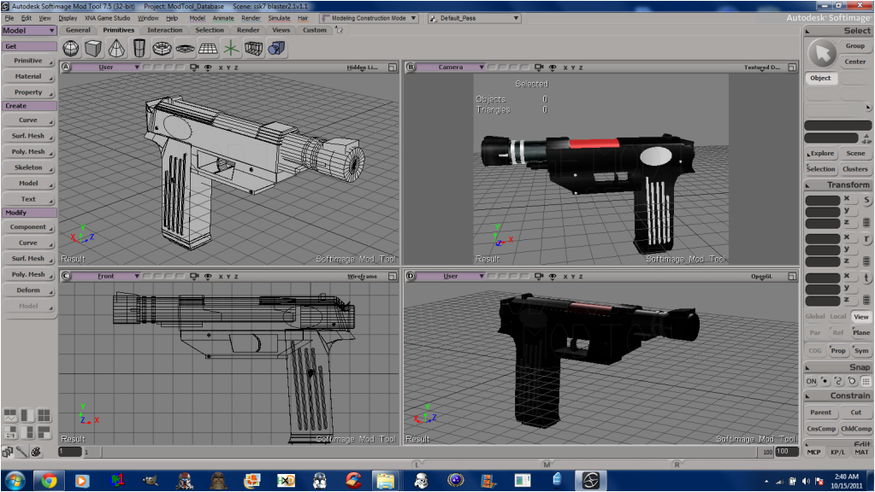Toggle the eye visibility icon in viewport C
875x492 pixels.
[208, 277]
